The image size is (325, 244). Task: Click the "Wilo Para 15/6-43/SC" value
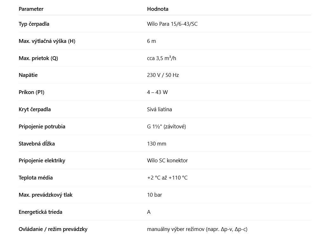point(172,24)
